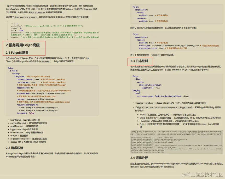Click the code line "response:"
Screen dimensions: 225x179
142,18
